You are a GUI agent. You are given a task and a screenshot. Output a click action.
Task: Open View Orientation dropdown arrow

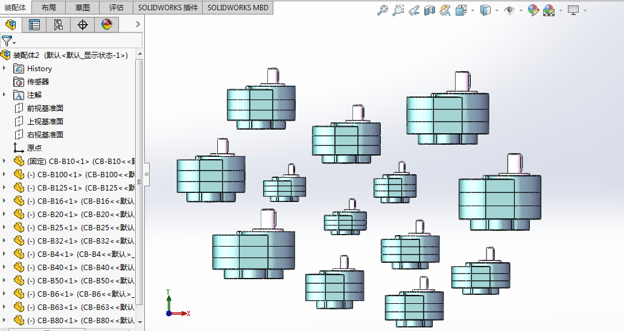coord(473,11)
